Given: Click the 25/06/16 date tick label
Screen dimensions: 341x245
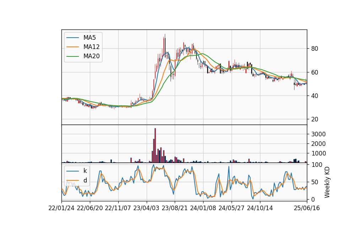Looking at the screenshot, I should point(307,208).
